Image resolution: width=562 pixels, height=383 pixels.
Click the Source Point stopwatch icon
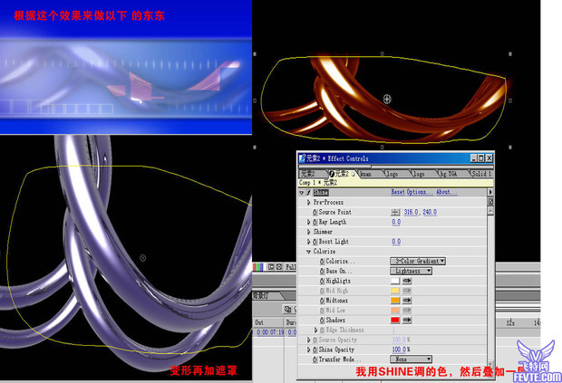(315, 212)
